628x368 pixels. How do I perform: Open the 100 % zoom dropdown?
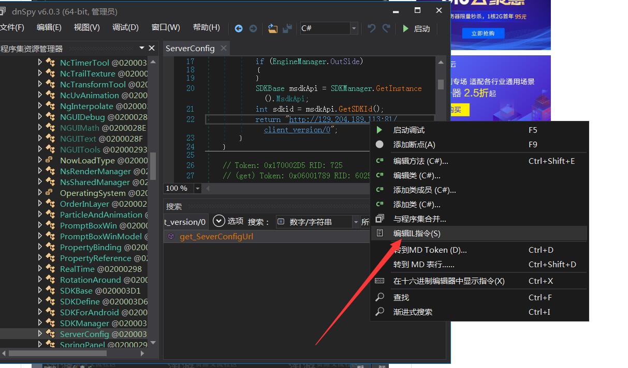click(197, 189)
